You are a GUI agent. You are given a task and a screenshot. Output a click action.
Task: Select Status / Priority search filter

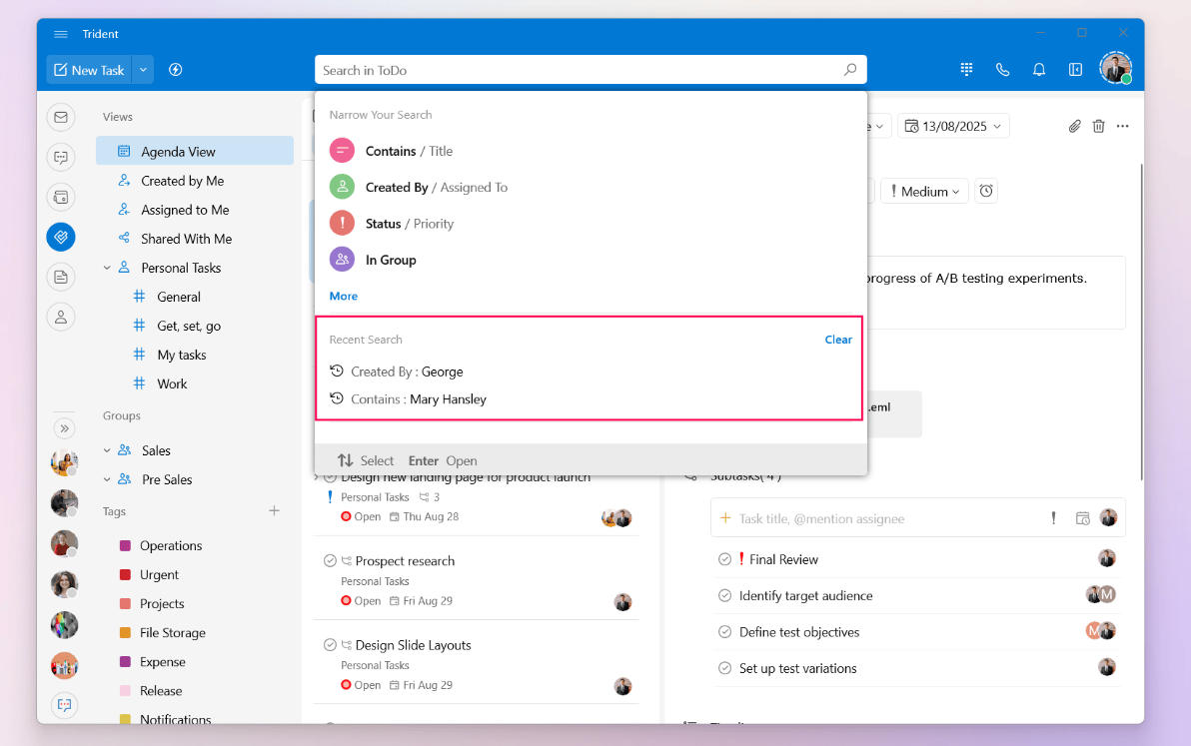591,224
